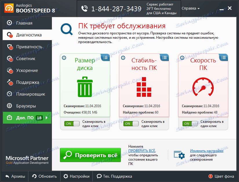Click the Планировщик clock icon

point(10,94)
